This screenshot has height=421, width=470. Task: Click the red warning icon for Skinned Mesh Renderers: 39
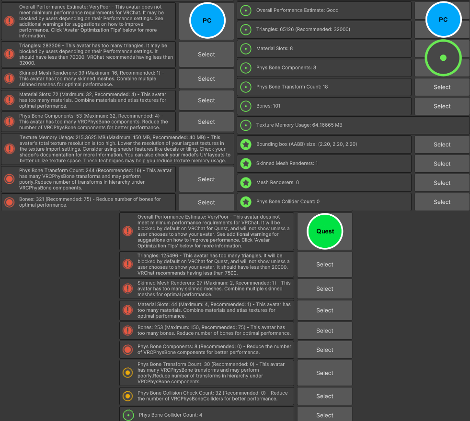pyautogui.click(x=10, y=78)
